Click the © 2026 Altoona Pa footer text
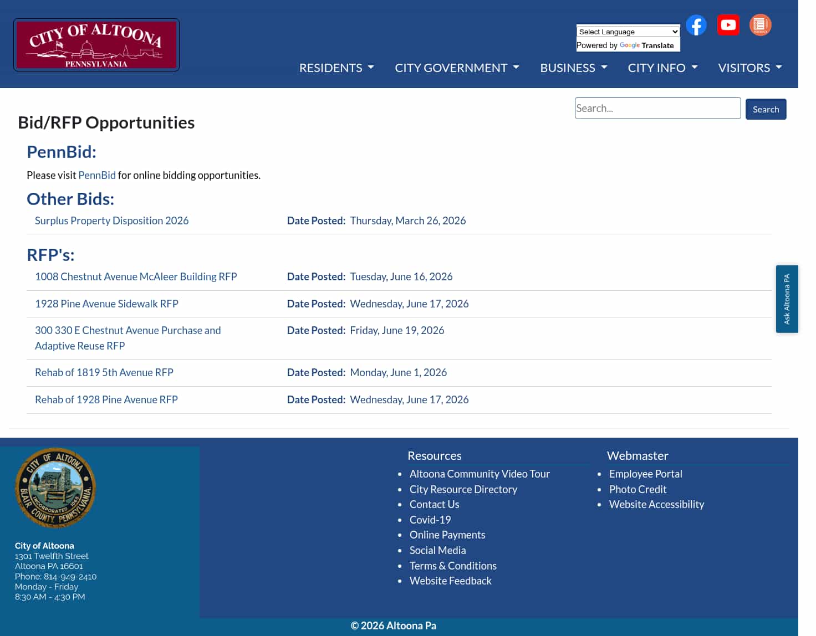 pyautogui.click(x=394, y=625)
